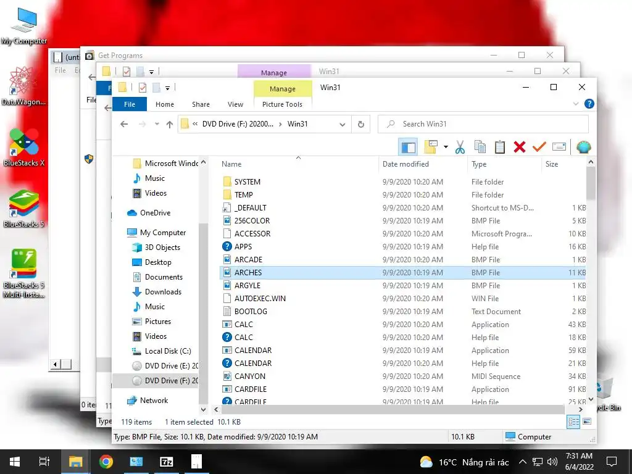Viewport: 632px width, 474px height.
Task: Open Classic Explorer settings shell icon
Action: (x=583, y=147)
